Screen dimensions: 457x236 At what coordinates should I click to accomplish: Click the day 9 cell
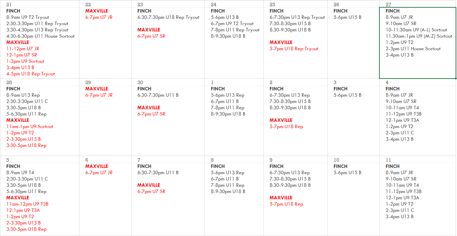tap(295, 196)
